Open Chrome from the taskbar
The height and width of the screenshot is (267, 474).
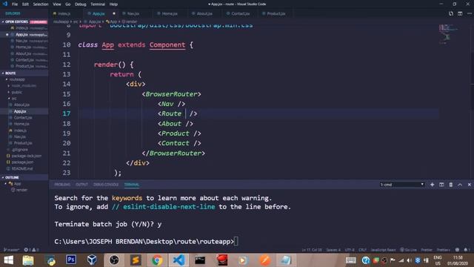[x=157, y=260]
